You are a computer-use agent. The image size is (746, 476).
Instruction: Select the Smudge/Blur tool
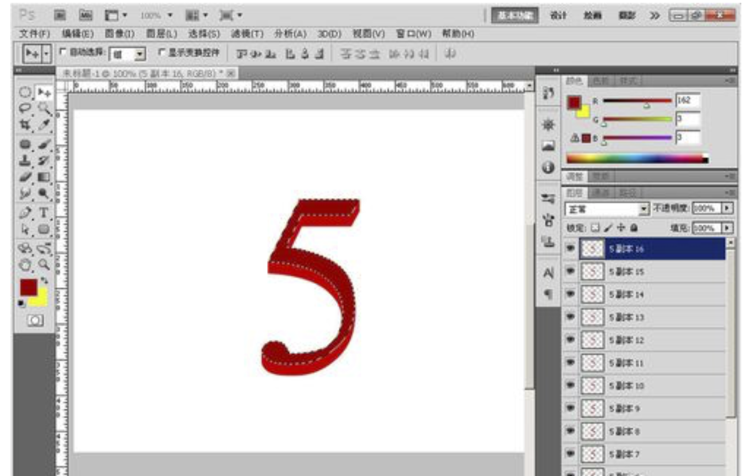(25, 193)
